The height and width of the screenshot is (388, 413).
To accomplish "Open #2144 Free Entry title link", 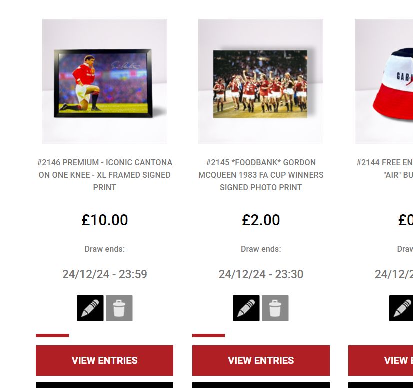I will [x=385, y=169].
